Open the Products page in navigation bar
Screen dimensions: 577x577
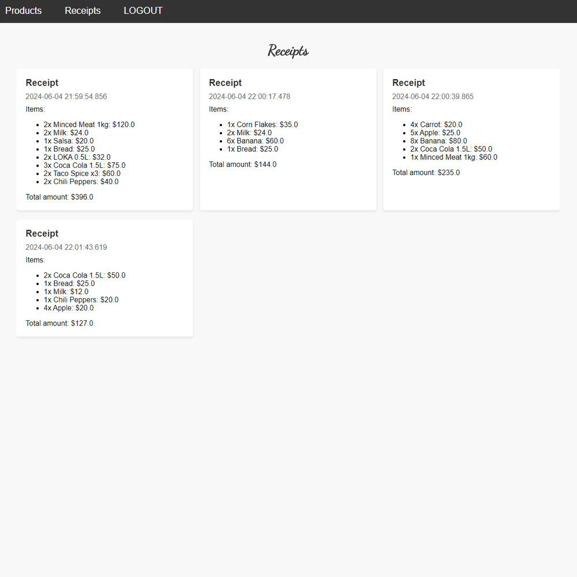pyautogui.click(x=24, y=11)
